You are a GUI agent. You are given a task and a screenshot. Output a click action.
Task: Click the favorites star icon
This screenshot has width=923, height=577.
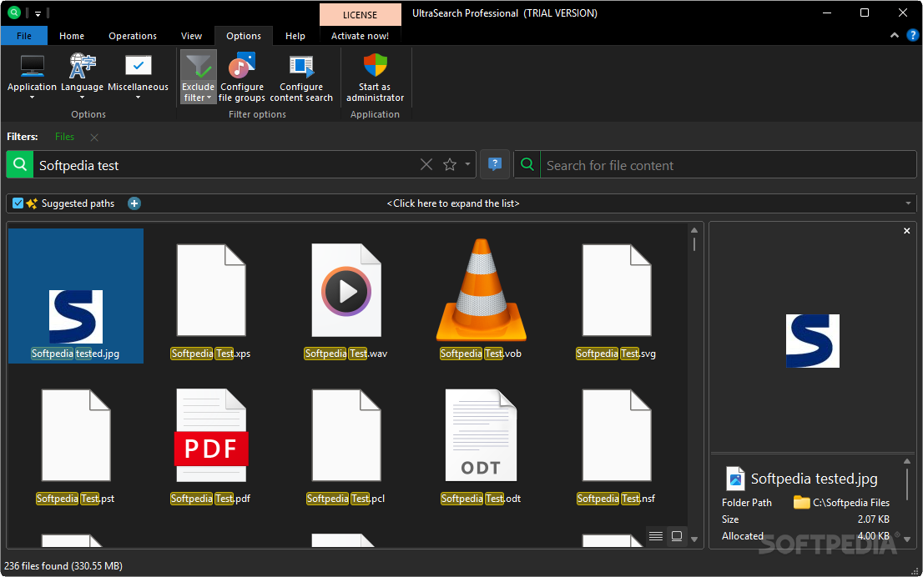click(450, 165)
